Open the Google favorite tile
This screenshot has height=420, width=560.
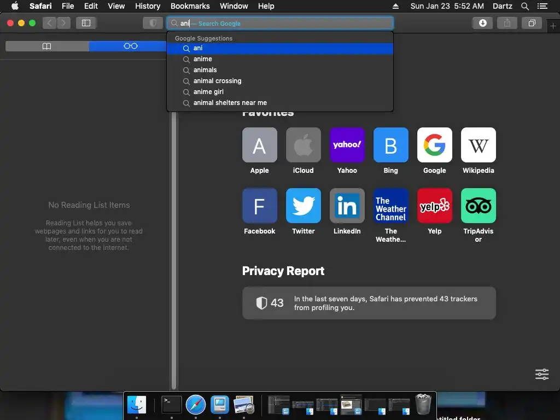(435, 145)
